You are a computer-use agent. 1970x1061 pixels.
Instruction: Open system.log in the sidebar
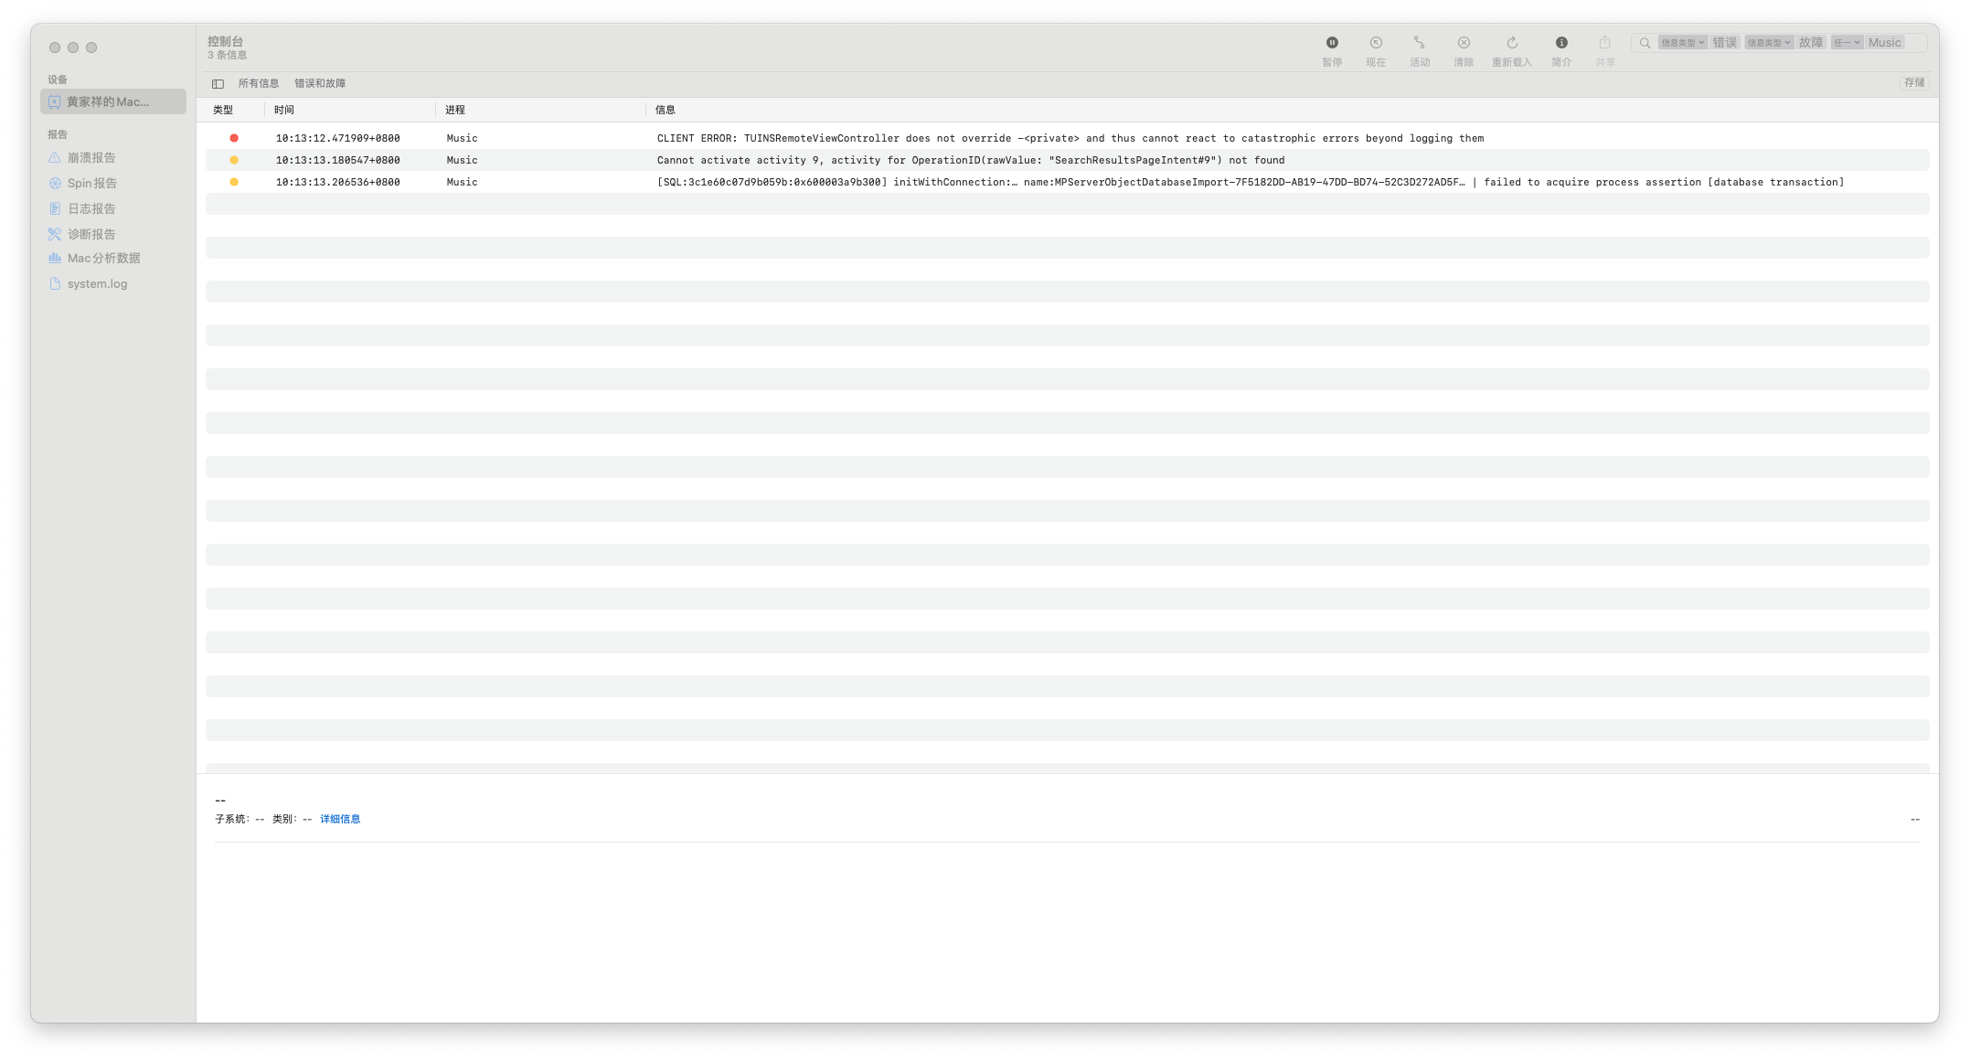pos(97,284)
